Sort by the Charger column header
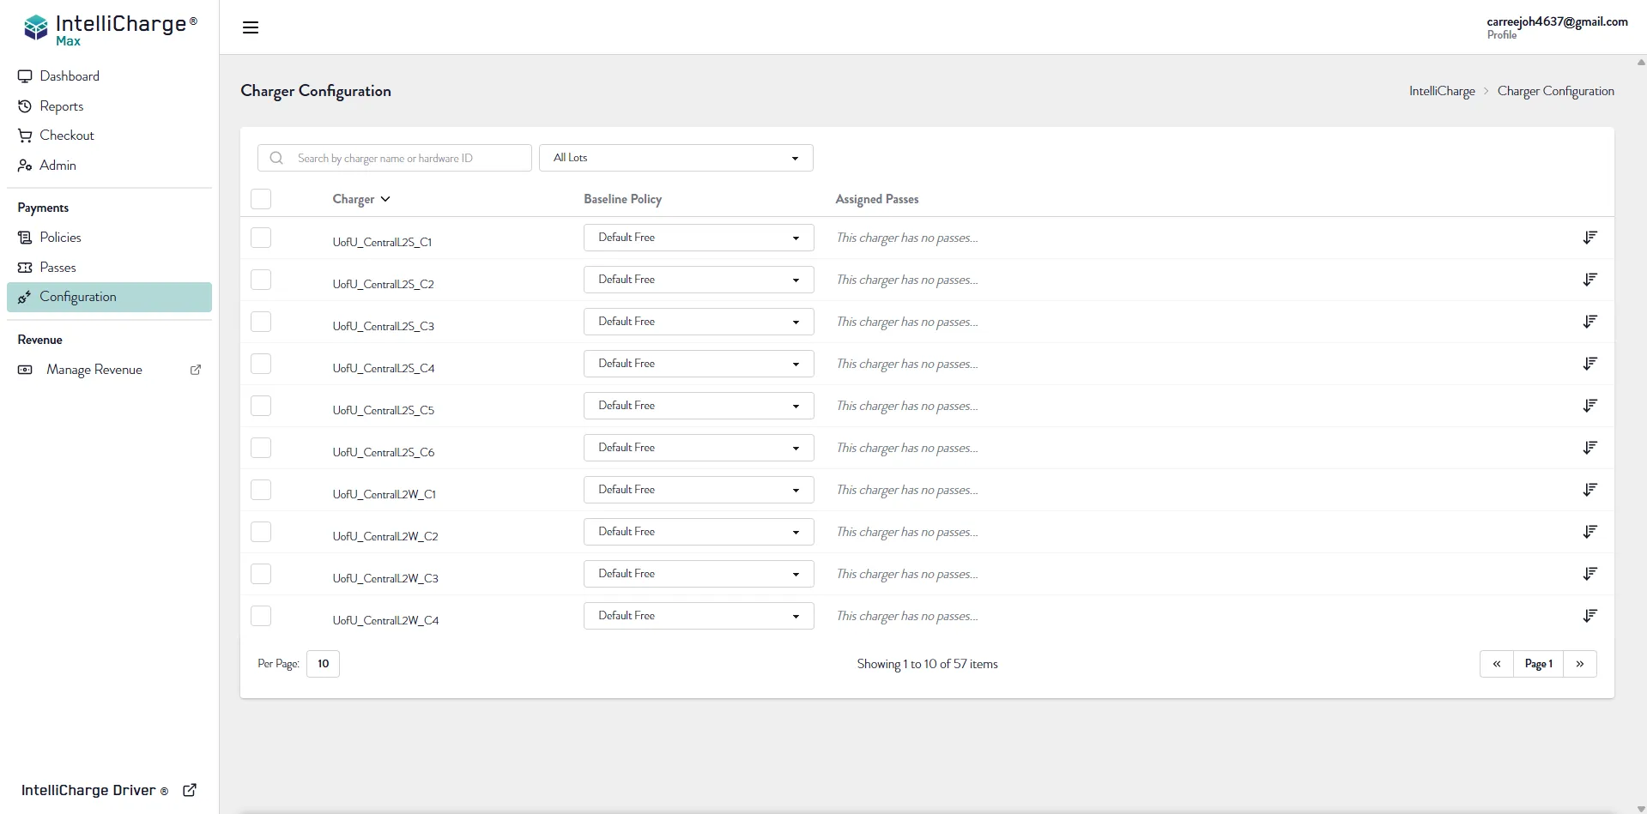Viewport: 1647px width, 814px height. [x=361, y=199]
